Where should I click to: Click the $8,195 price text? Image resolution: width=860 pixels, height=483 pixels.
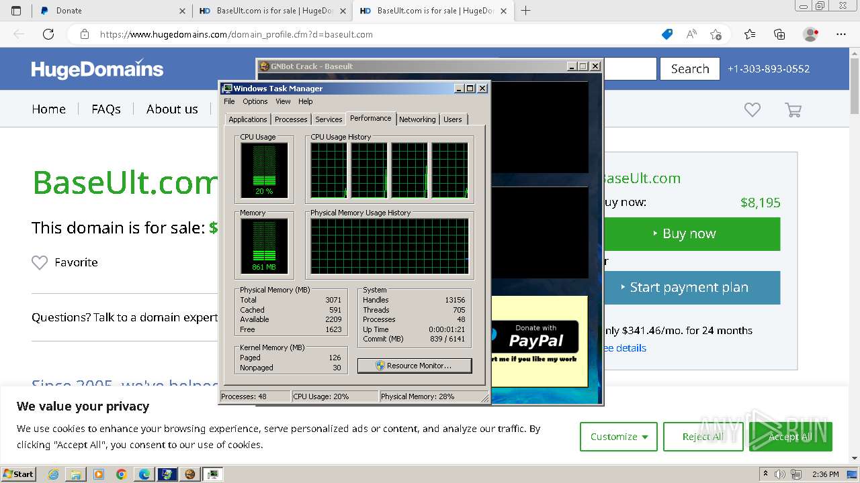[760, 203]
